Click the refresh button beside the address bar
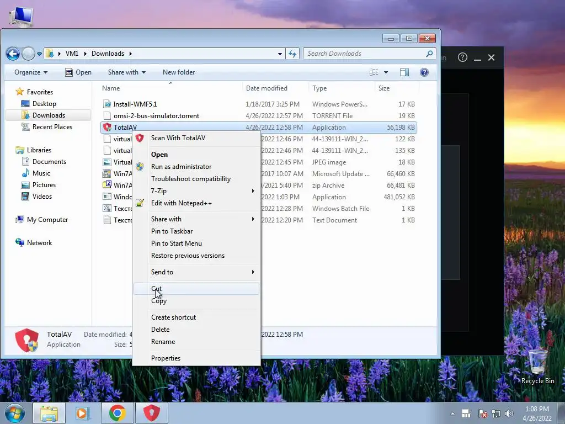 [x=292, y=54]
